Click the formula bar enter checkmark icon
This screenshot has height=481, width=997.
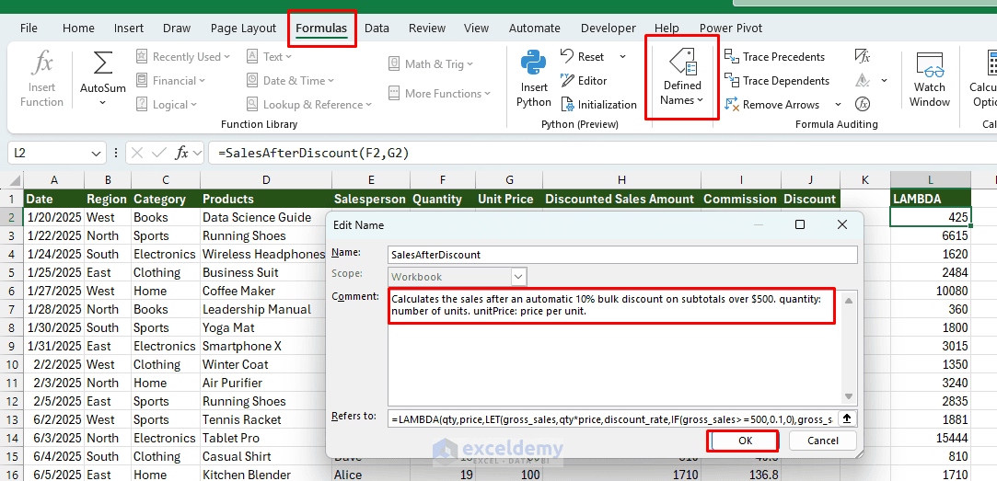[159, 154]
